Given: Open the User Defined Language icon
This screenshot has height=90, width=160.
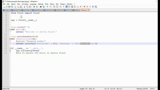Looking at the screenshot, I should (69, 7).
